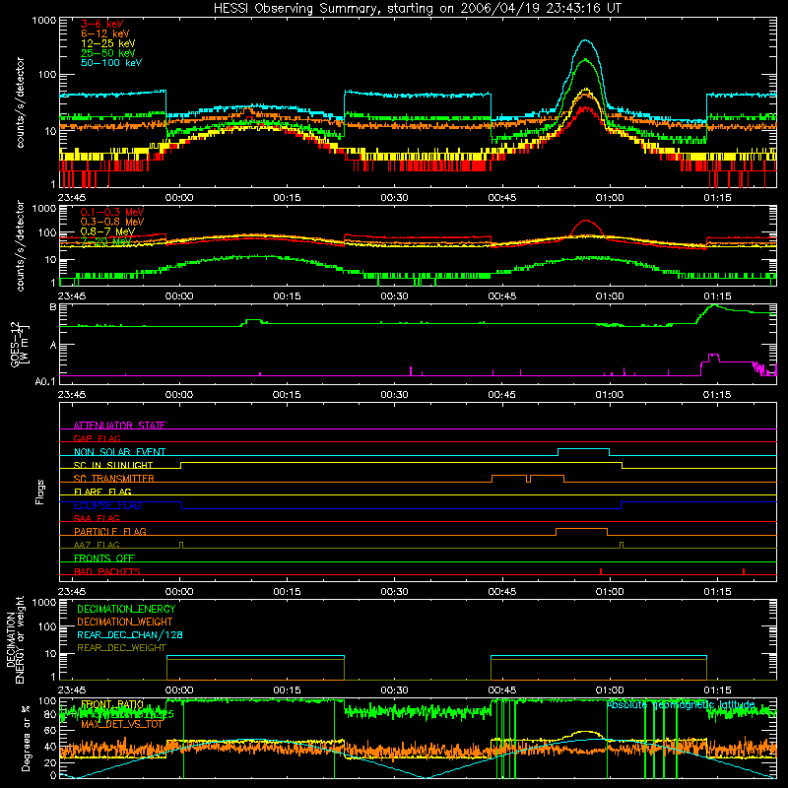The height and width of the screenshot is (788, 788).
Task: Click the "MAX_DET_VS_TOT" legend label
Action: coord(121,724)
